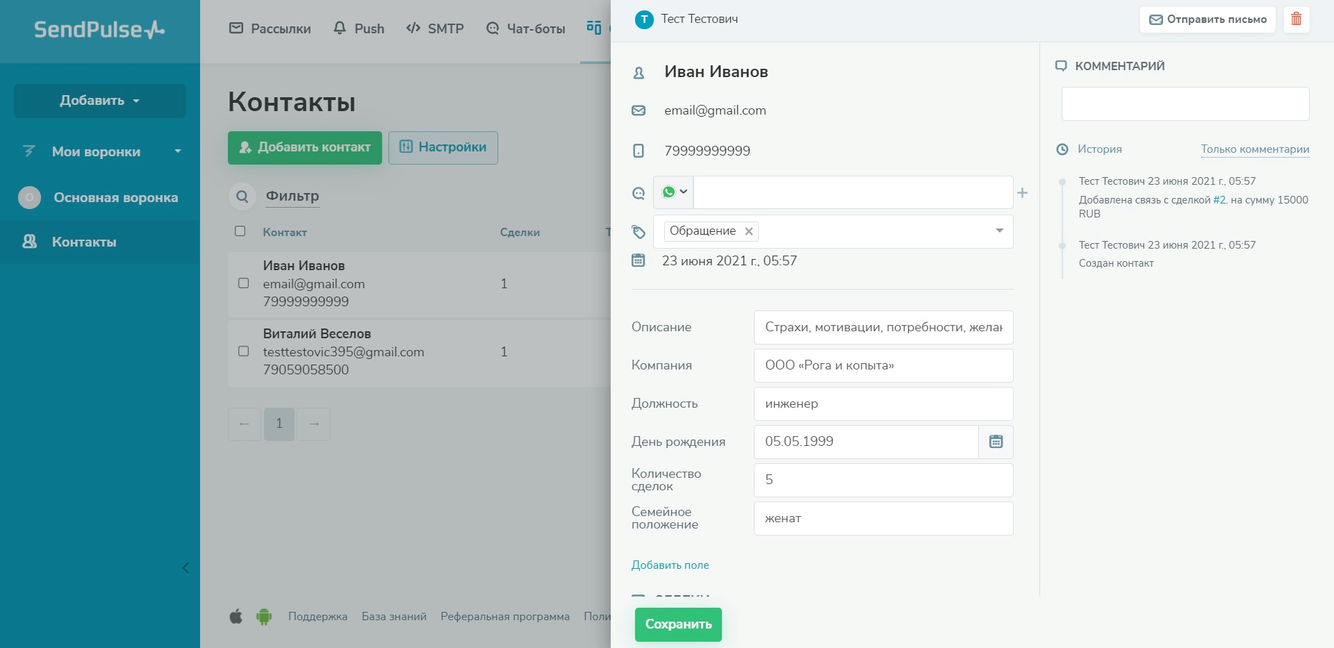Screen dimensions: 1334x648
Task: Toggle the select-all contacts checkbox
Action: point(240,231)
